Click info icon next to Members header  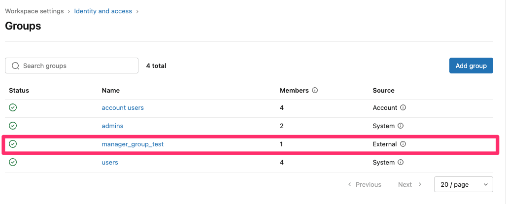click(x=315, y=90)
